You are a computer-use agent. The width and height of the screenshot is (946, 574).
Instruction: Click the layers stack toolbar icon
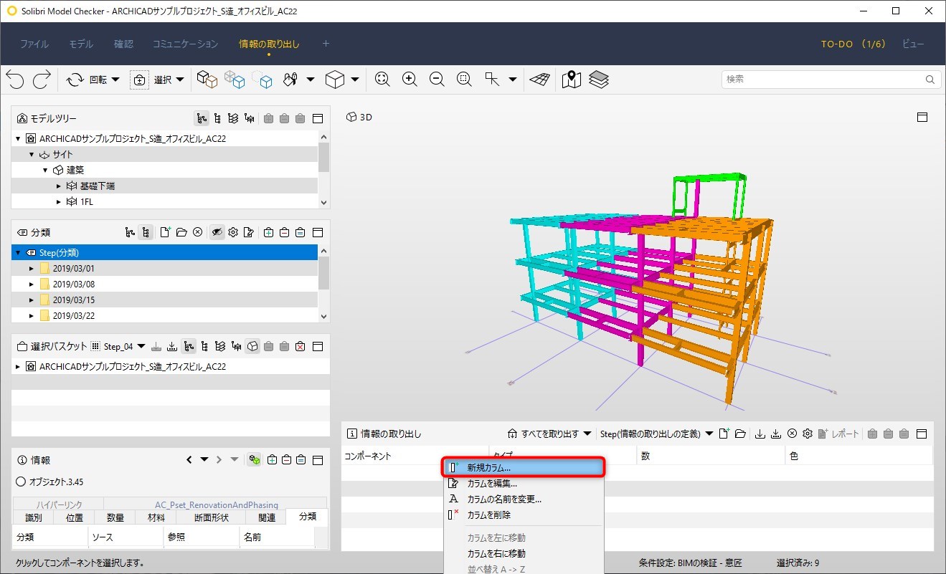[599, 80]
